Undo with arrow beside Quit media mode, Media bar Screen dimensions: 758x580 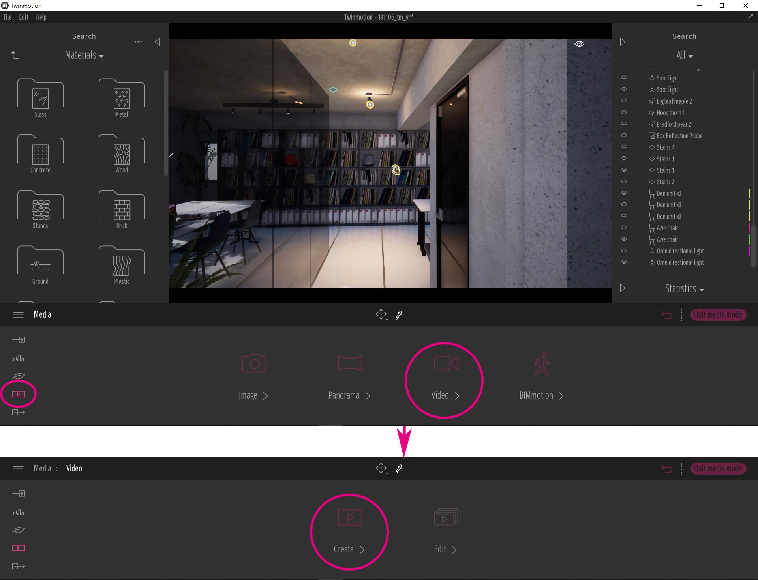tap(667, 315)
